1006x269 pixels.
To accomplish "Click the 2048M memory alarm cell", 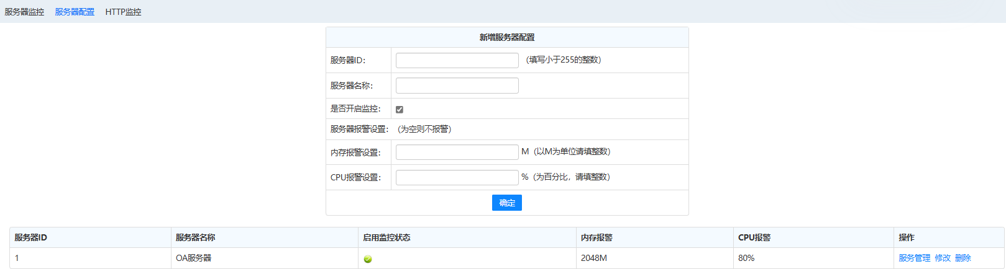I will point(593,258).
